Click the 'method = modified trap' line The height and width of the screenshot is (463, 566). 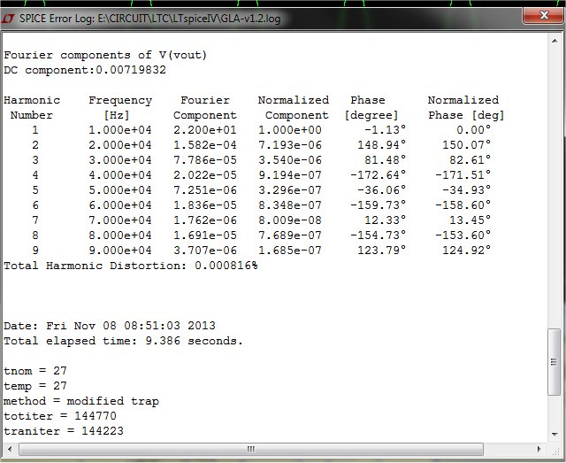(x=81, y=401)
